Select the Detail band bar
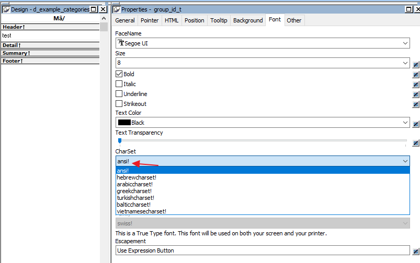The height and width of the screenshot is (263, 420). tap(51, 45)
